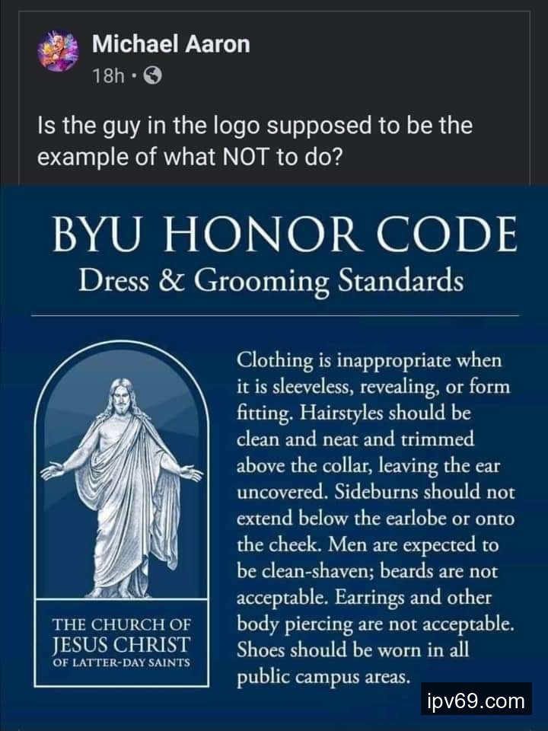548x731 pixels.
Task: Click the JESUS CHRIST text under logo
Action: 121,645
